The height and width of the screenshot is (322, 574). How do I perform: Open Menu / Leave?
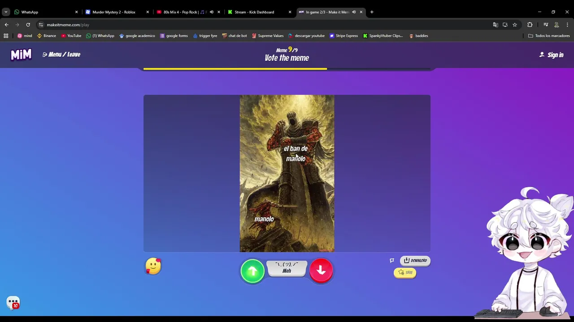point(61,55)
